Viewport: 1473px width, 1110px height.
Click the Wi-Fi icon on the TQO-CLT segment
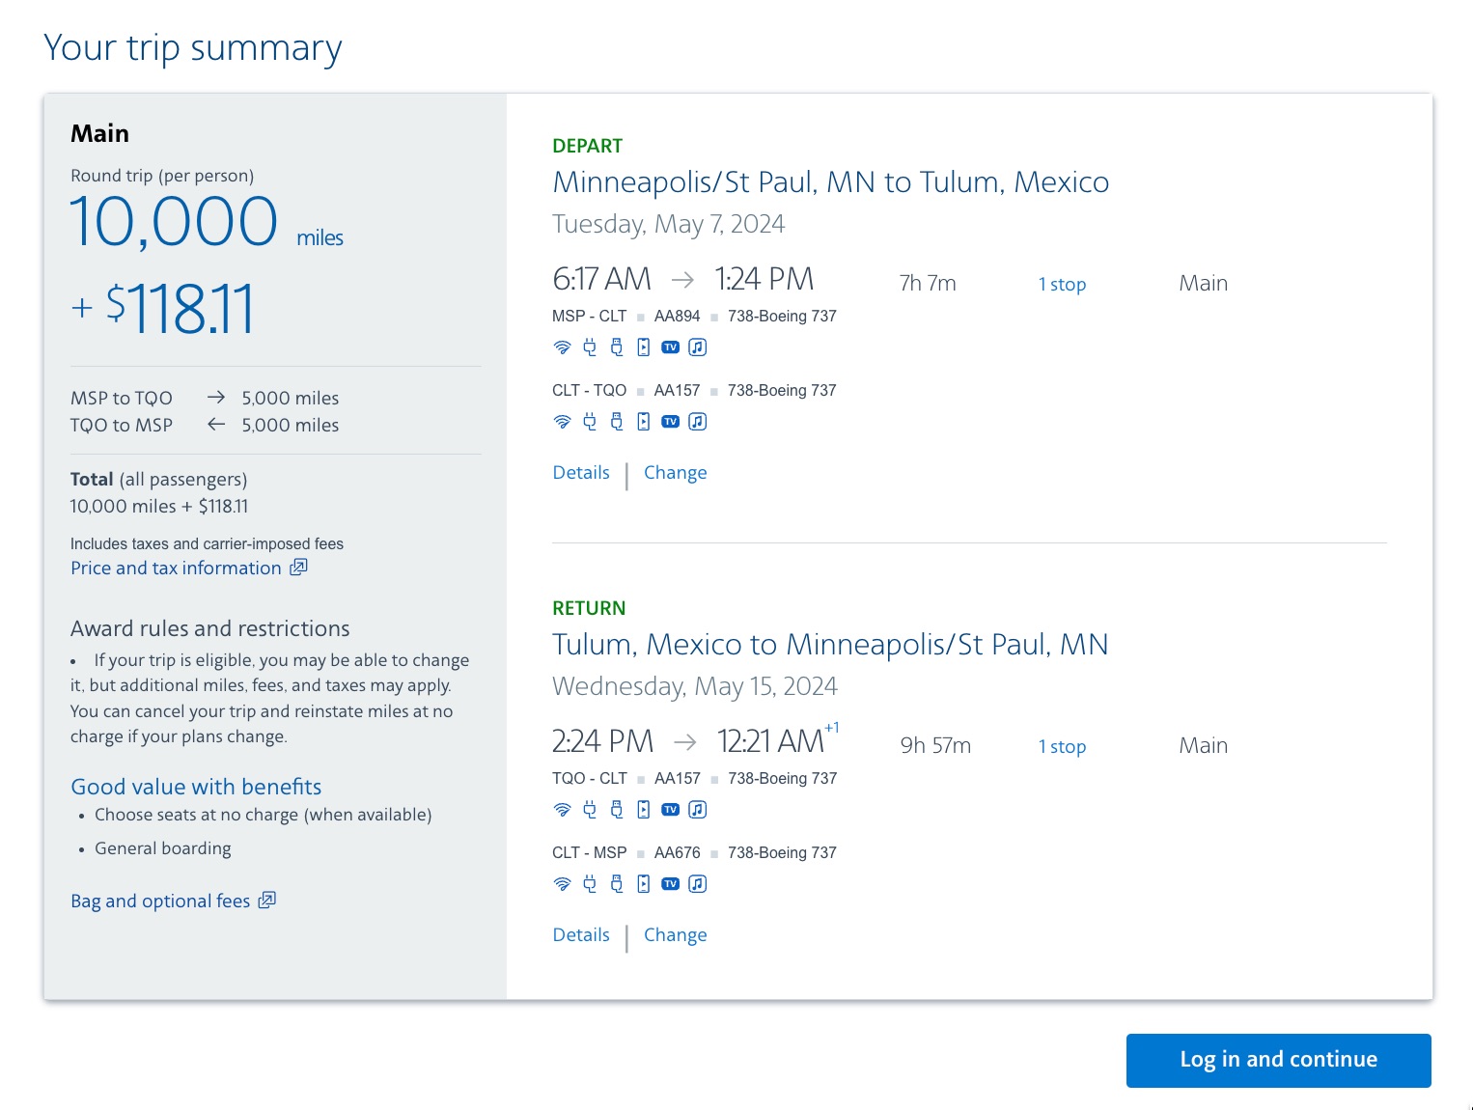click(x=563, y=809)
